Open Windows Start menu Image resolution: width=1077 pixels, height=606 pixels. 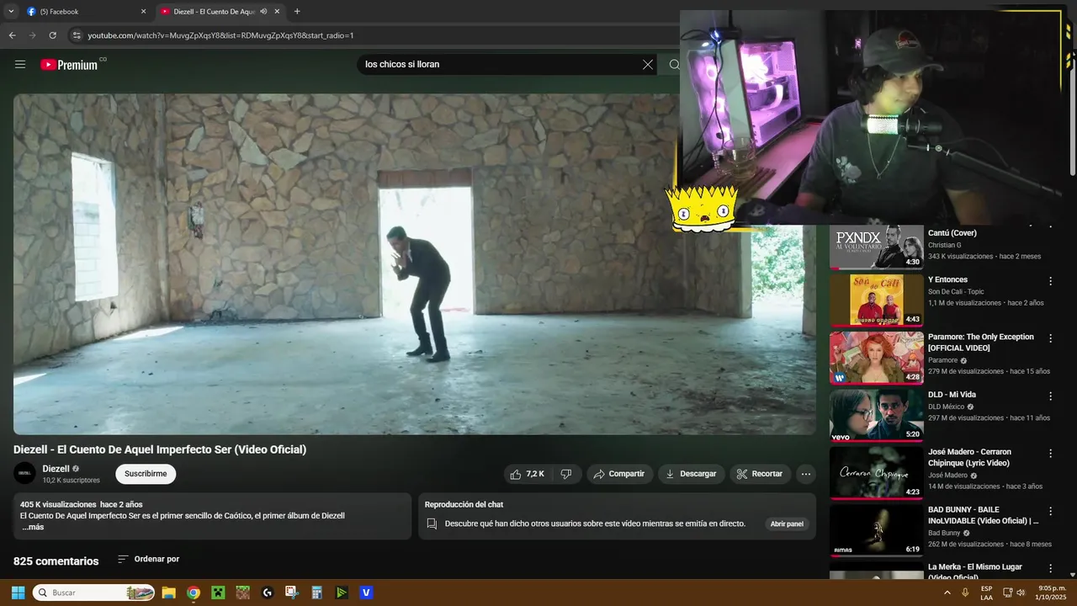(x=18, y=593)
